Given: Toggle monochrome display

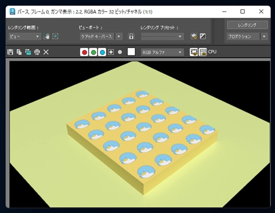Looking at the screenshot, I should [x=120, y=52].
